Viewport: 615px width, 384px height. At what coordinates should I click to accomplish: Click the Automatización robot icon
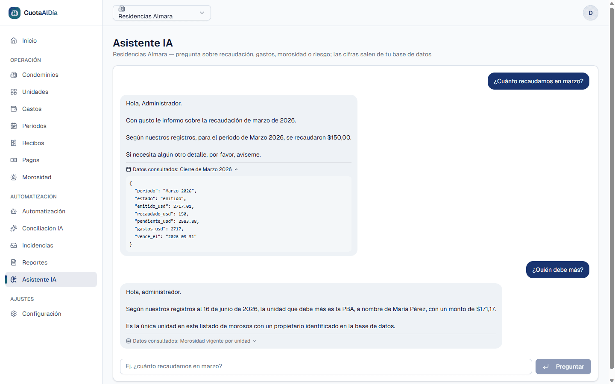coord(14,211)
